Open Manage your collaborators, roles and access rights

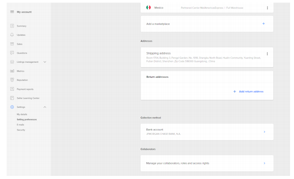click(x=207, y=163)
